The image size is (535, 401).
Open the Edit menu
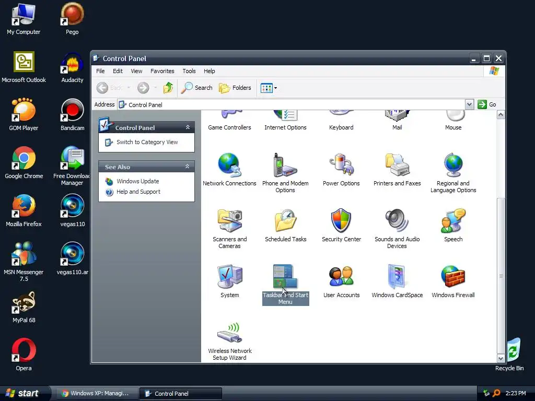click(118, 71)
